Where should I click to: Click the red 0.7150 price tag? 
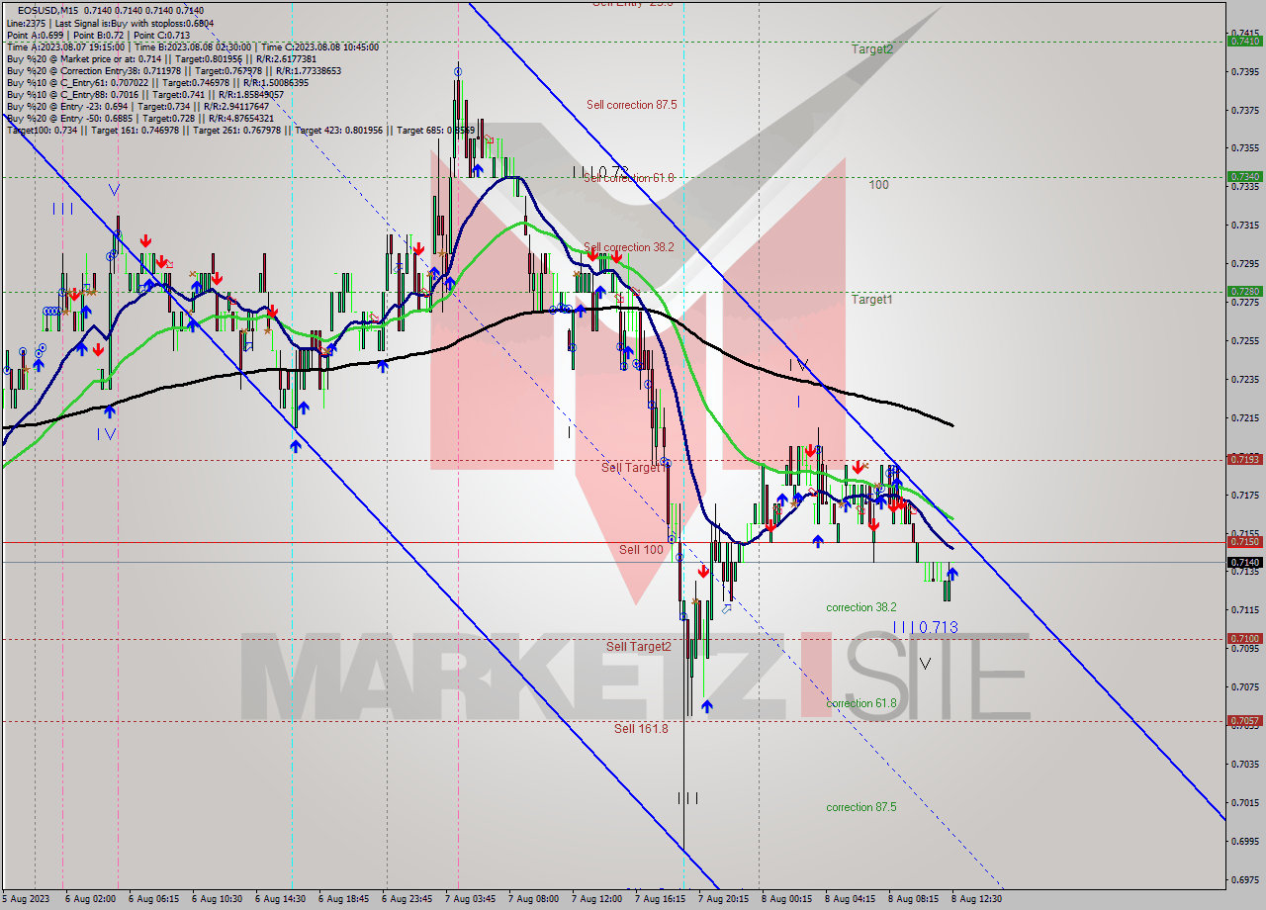click(x=1244, y=541)
